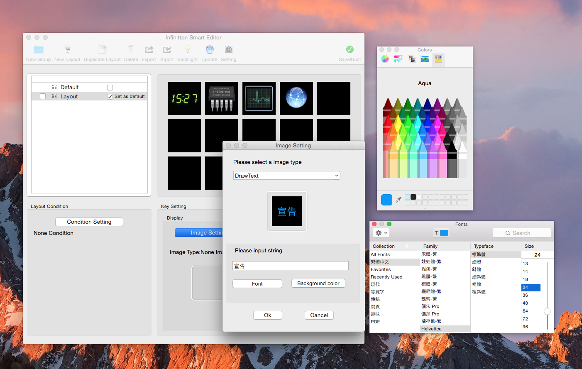Enable the checkbox next to Default layout
The height and width of the screenshot is (369, 582).
[110, 88]
